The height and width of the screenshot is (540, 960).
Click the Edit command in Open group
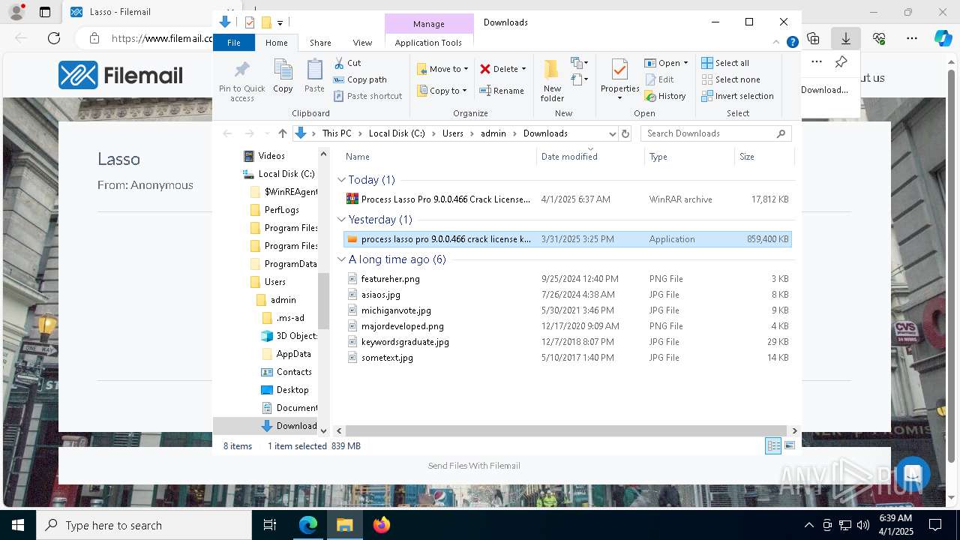(658, 79)
